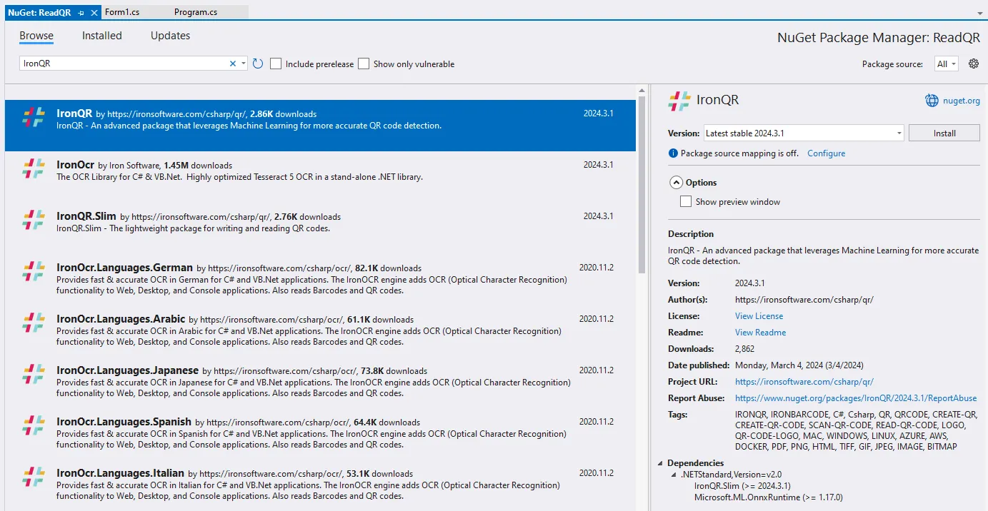The height and width of the screenshot is (511, 988).
Task: Click the IronQR.Slim package logo icon
Action: 34,220
